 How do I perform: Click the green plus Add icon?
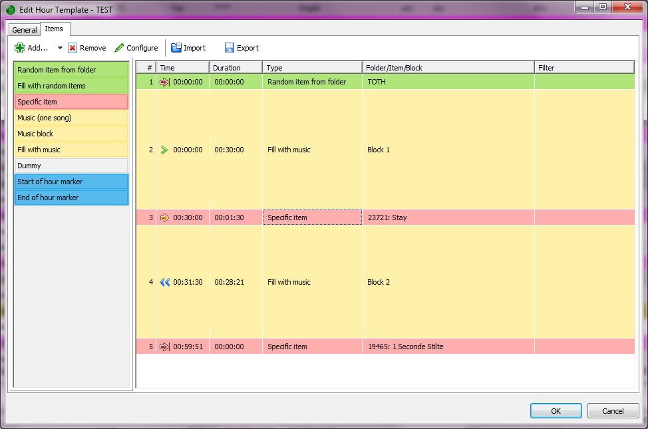[20, 48]
